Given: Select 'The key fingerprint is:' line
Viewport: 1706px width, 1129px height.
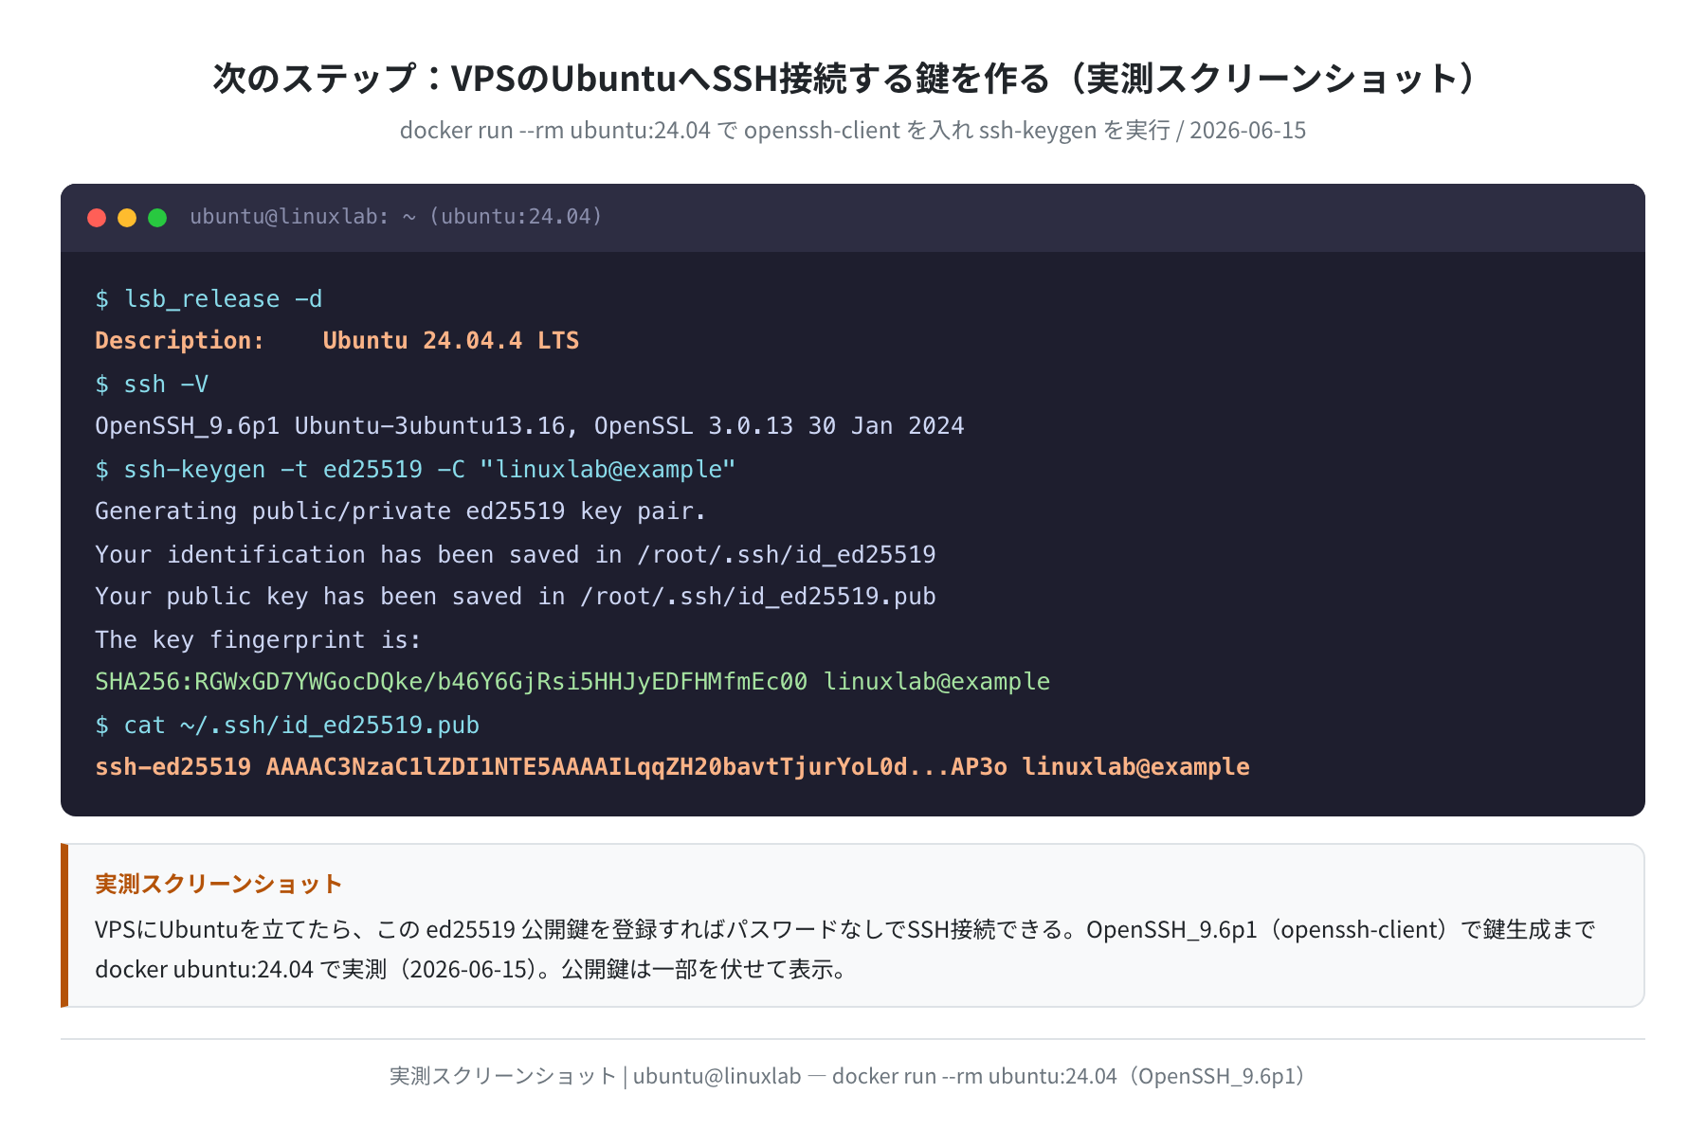Looking at the screenshot, I should point(258,640).
